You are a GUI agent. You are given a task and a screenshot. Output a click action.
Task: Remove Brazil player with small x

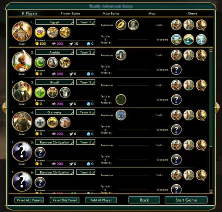[13, 82]
